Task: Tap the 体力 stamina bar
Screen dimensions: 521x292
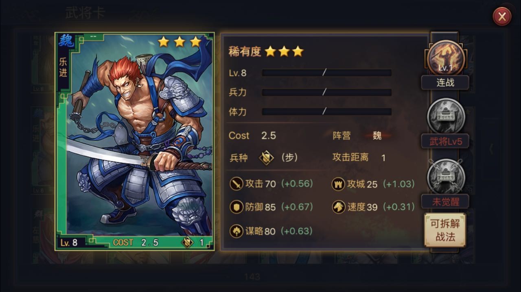Action: coord(326,111)
